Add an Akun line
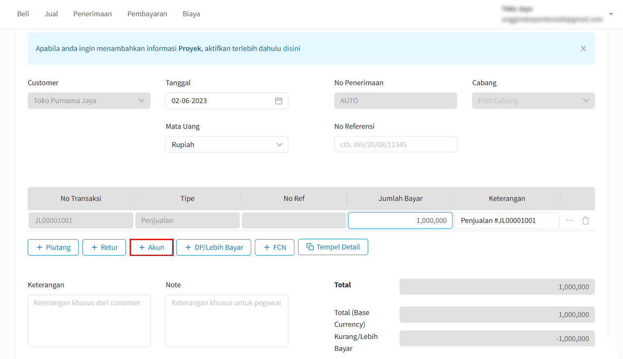 click(152, 247)
